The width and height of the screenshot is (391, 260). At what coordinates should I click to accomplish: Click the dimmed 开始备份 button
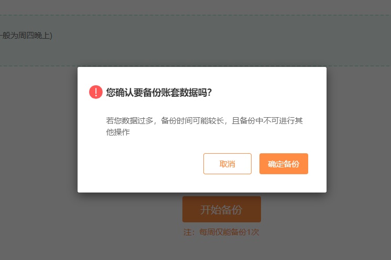[221, 209]
